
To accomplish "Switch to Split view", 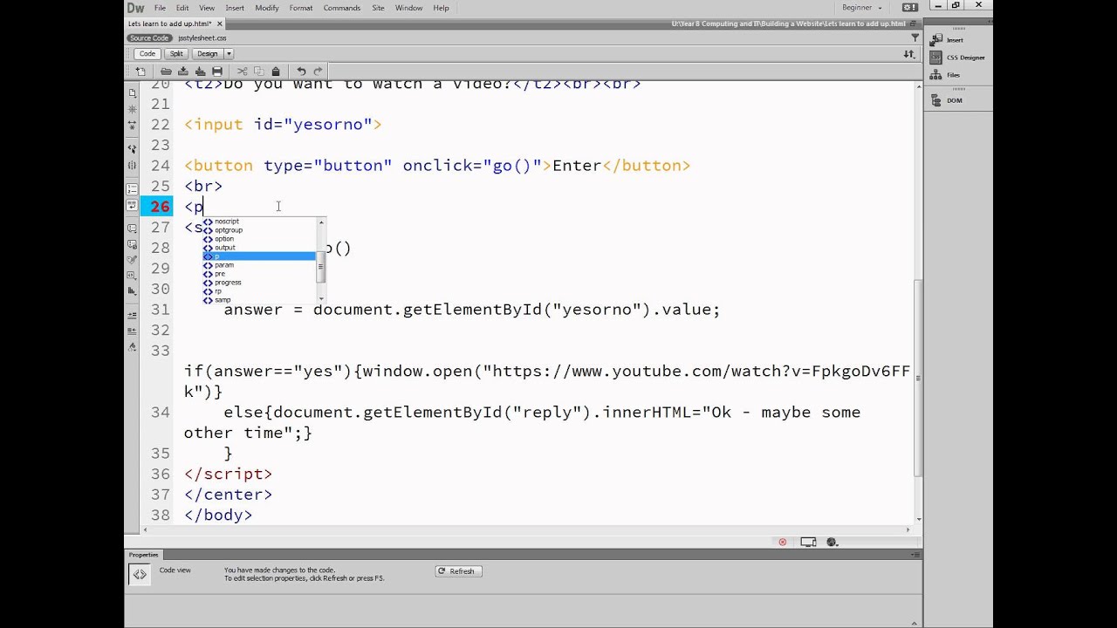I will [x=176, y=54].
